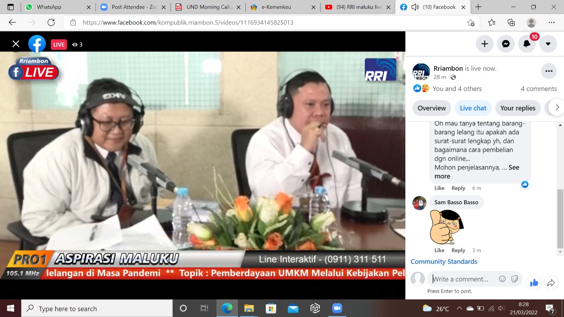
Task: Share the video using the share arrow
Action: tap(551, 283)
